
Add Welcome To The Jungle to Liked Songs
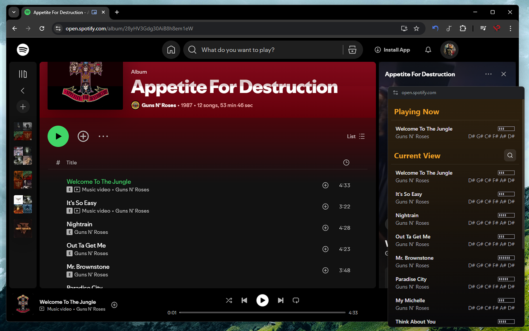point(325,185)
